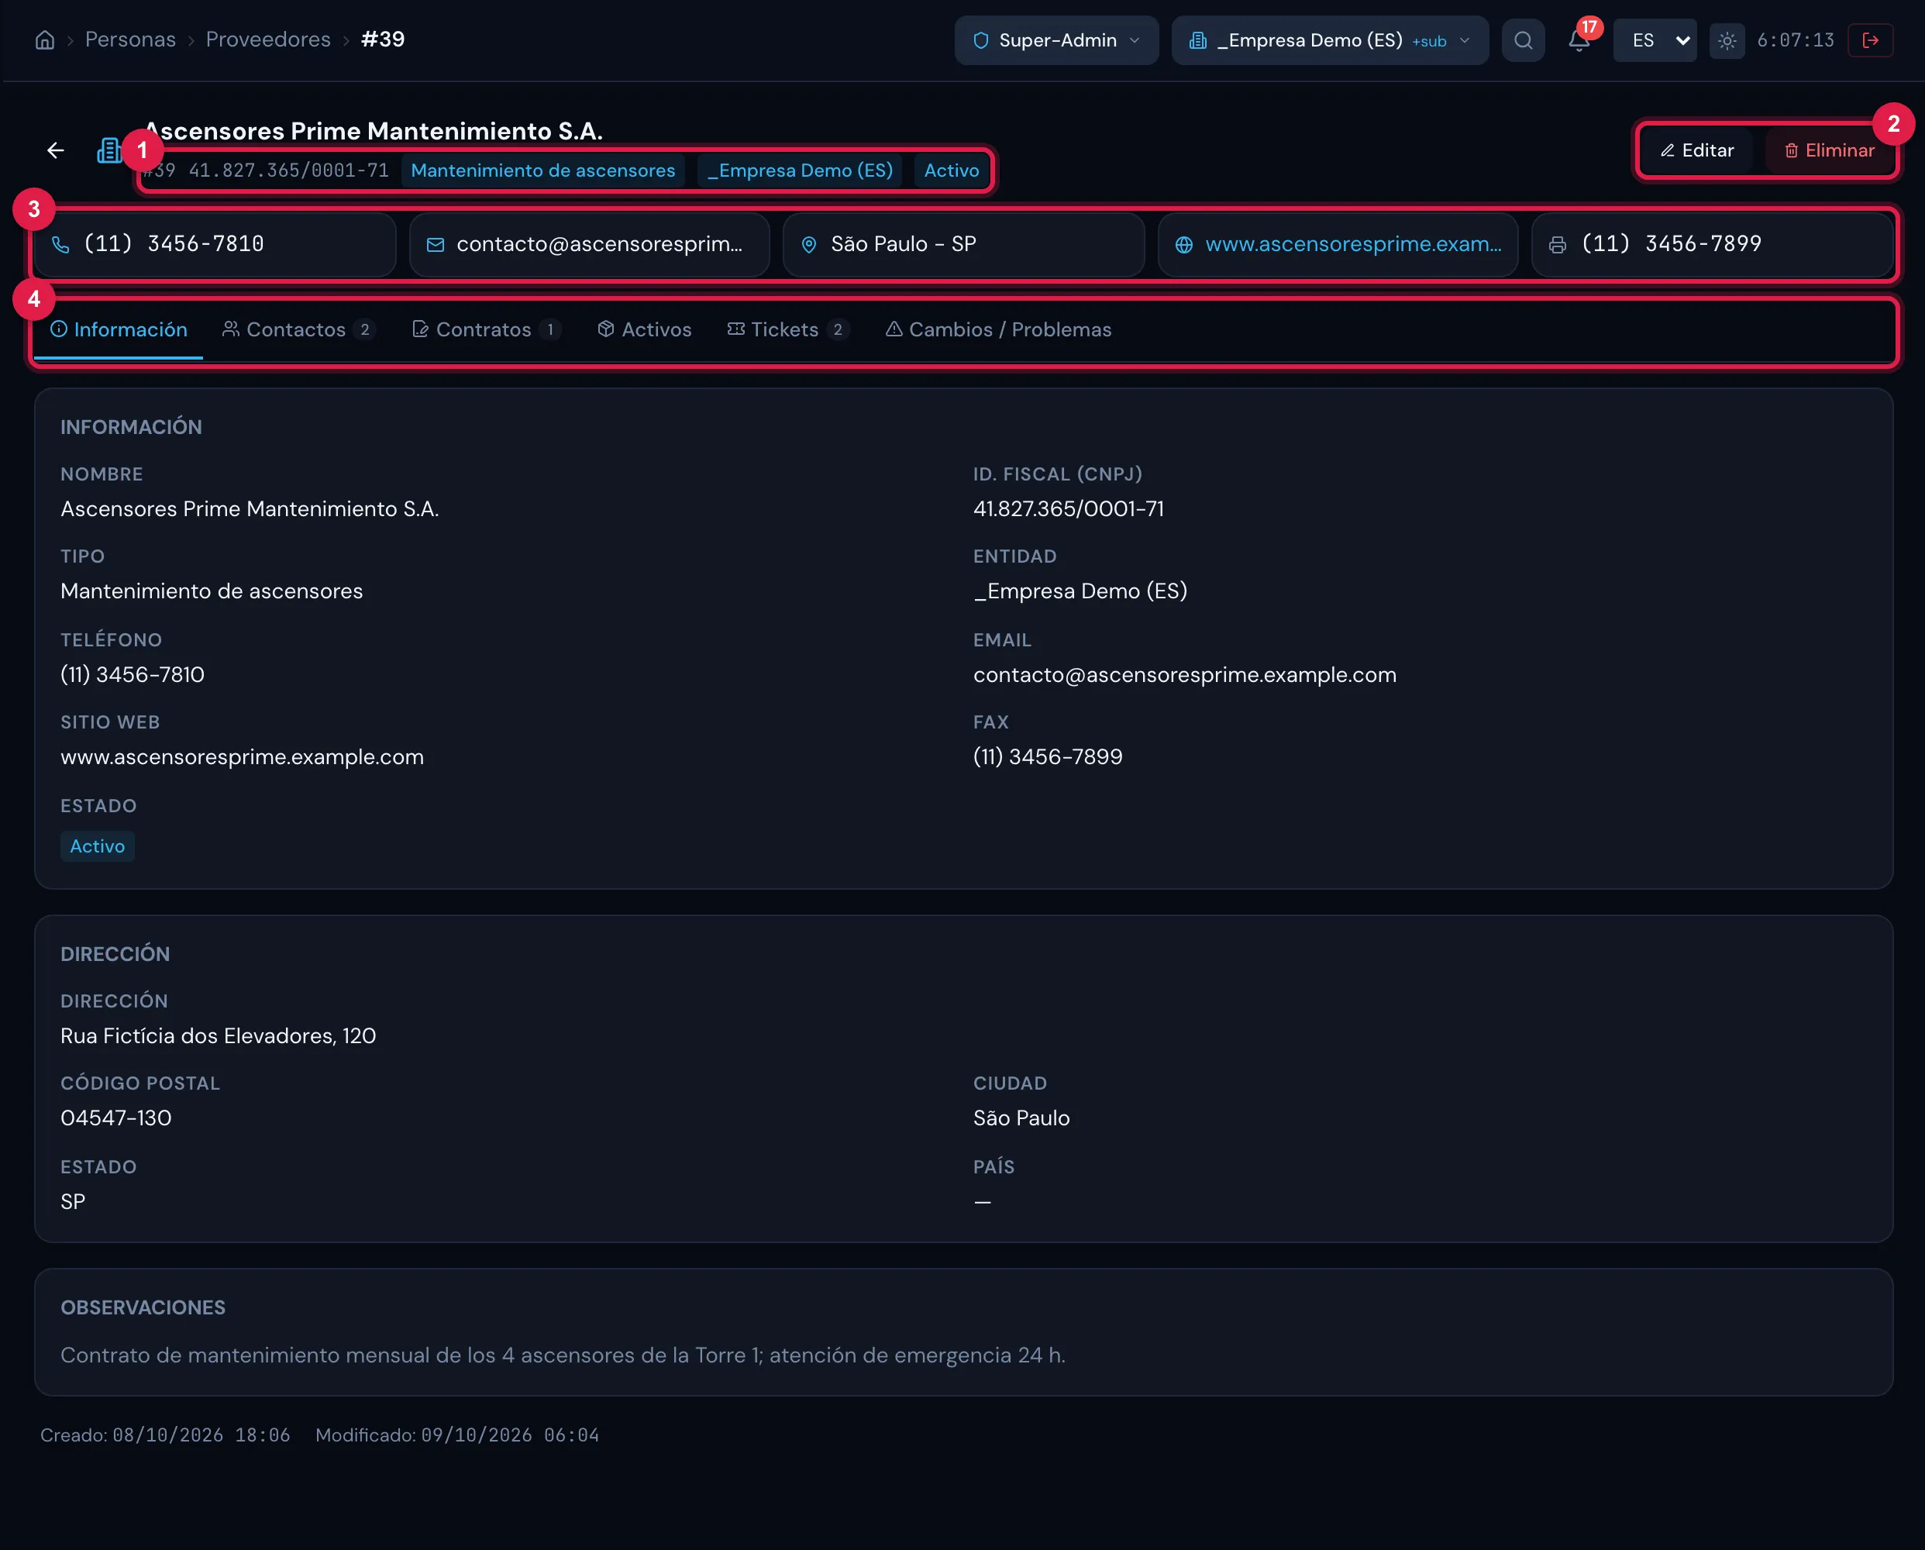This screenshot has width=1925, height=1550.
Task: Click the red logout icon
Action: pyautogui.click(x=1871, y=40)
